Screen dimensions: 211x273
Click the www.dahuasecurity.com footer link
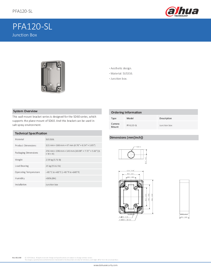[x=105, y=265]
